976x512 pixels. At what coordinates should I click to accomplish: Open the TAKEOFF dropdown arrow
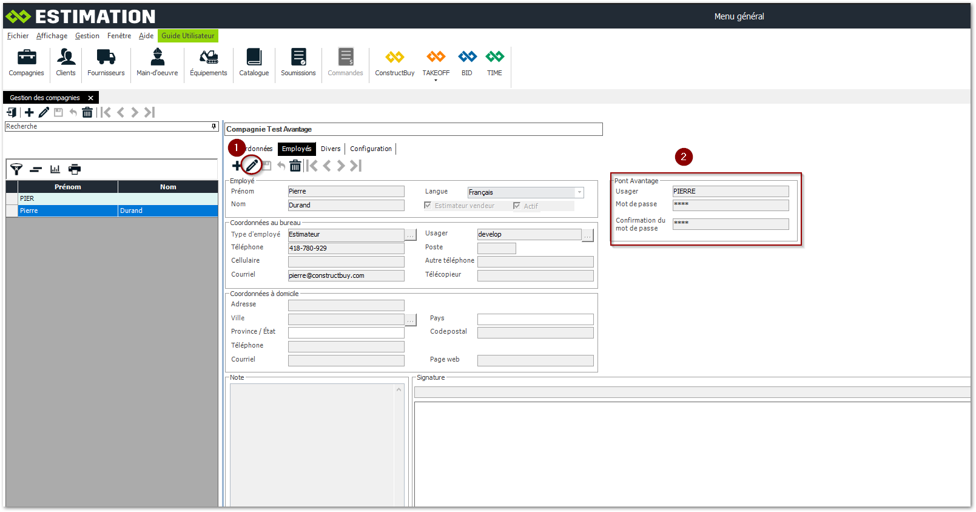point(436,81)
